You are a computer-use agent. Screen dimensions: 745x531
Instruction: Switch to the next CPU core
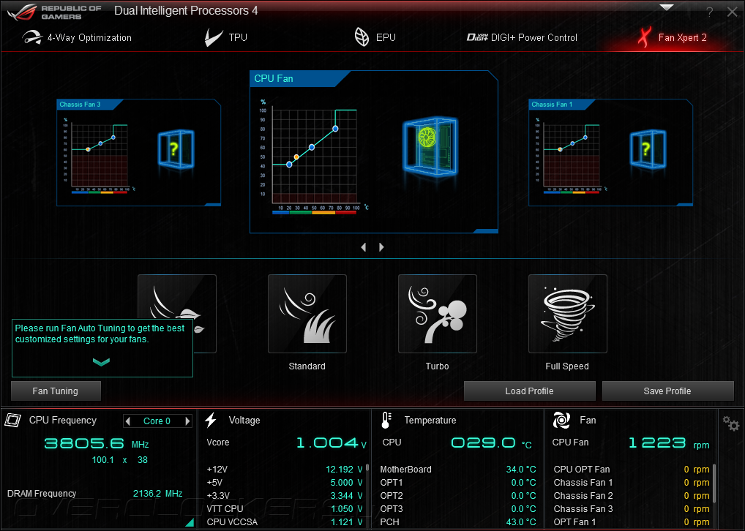[187, 421]
